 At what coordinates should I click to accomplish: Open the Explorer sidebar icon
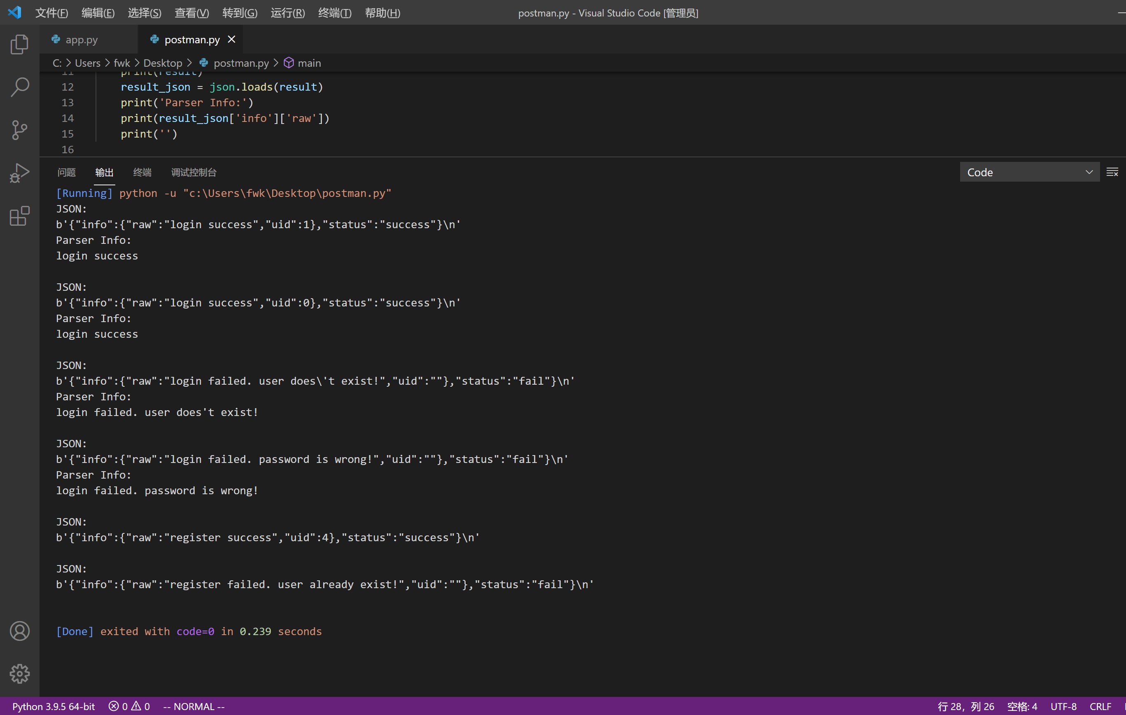click(x=19, y=44)
